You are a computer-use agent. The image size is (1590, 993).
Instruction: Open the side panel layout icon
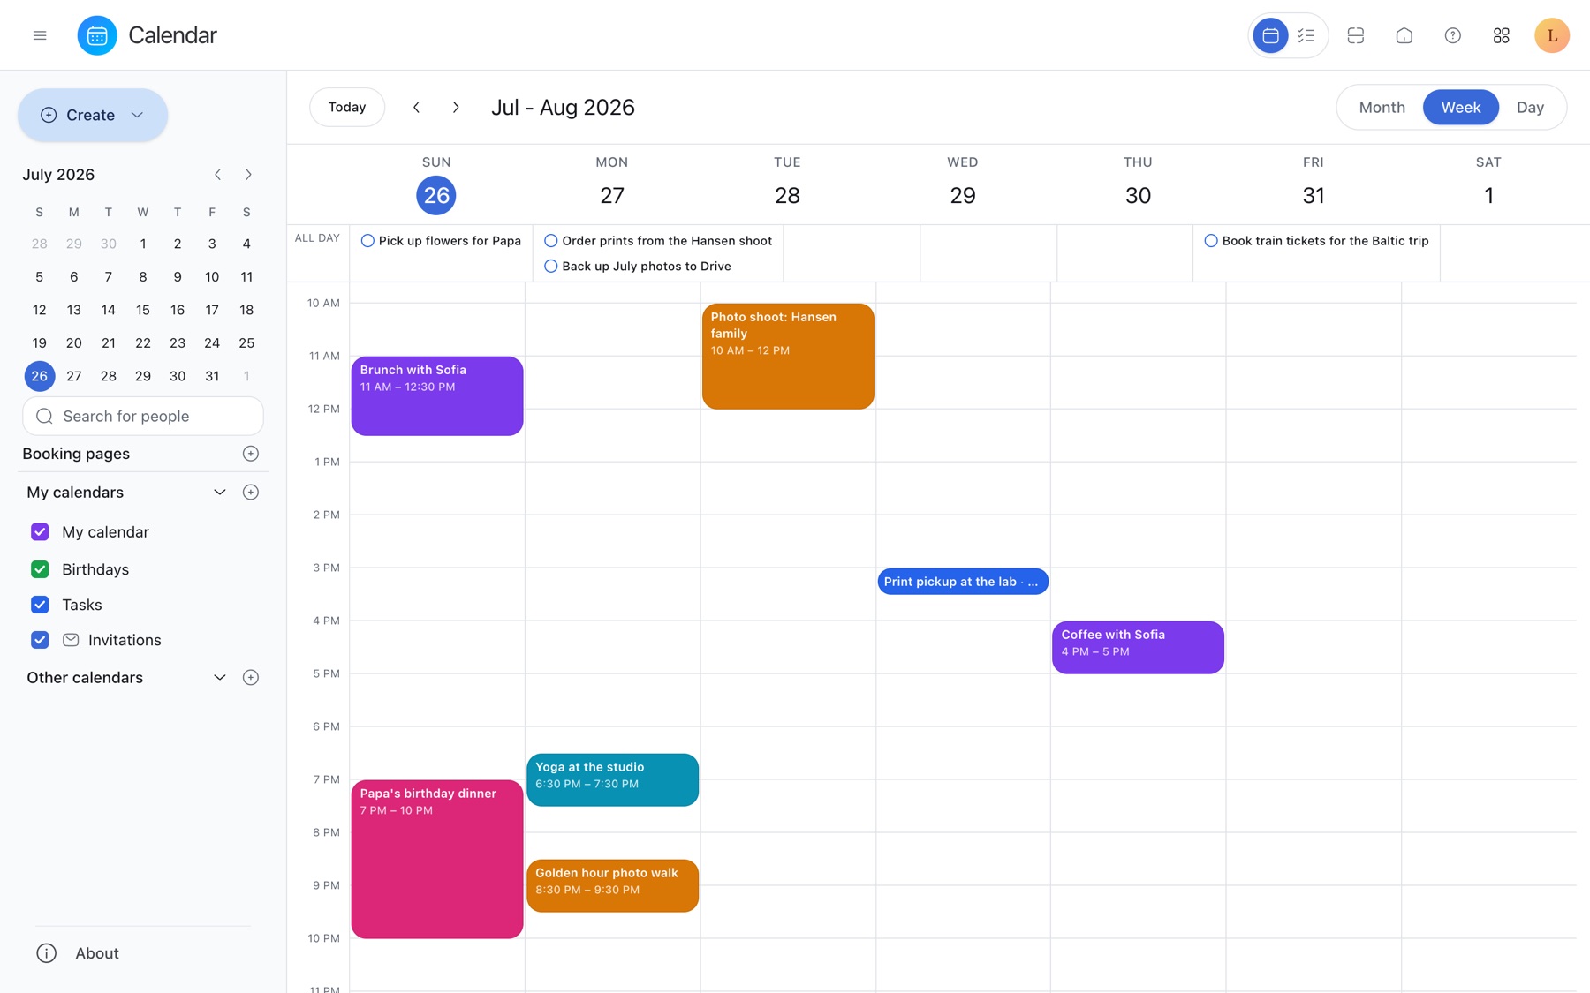(1356, 35)
